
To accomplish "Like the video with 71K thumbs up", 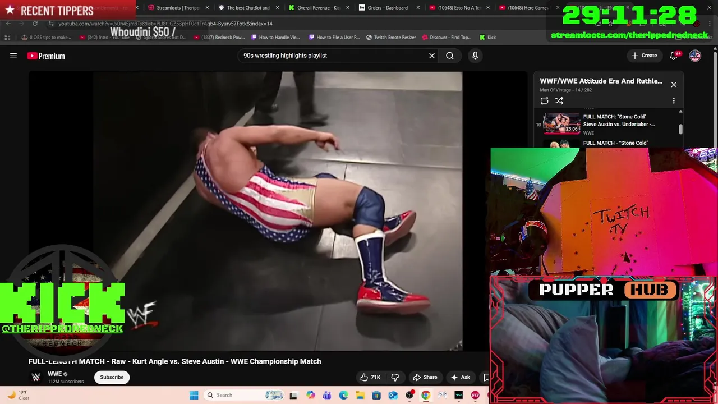I will pos(371,377).
